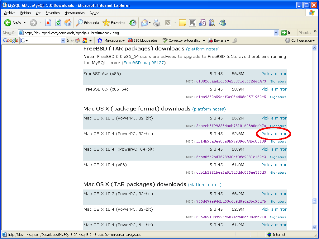
Task: Click the 58.9M size of FreeBSD x86_64
Action: pyautogui.click(x=238, y=89)
